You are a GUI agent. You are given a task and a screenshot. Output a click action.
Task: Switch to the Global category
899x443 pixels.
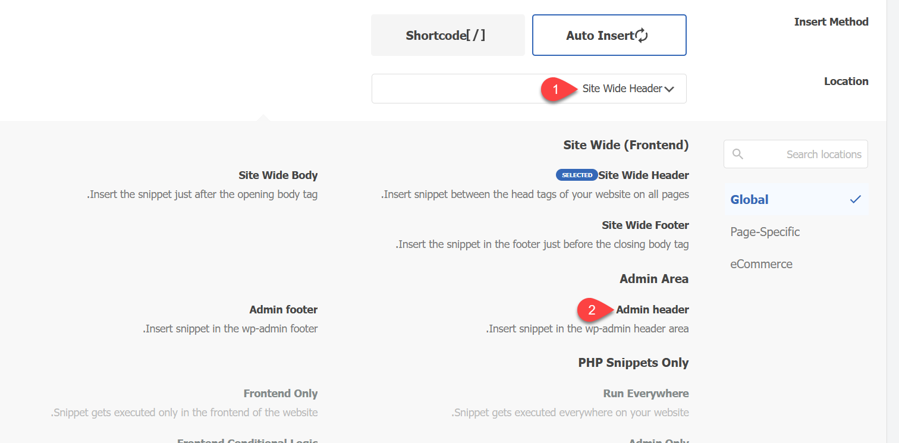click(x=750, y=200)
